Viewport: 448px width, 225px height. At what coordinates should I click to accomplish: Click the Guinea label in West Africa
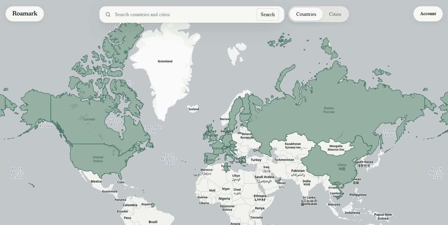click(x=202, y=197)
